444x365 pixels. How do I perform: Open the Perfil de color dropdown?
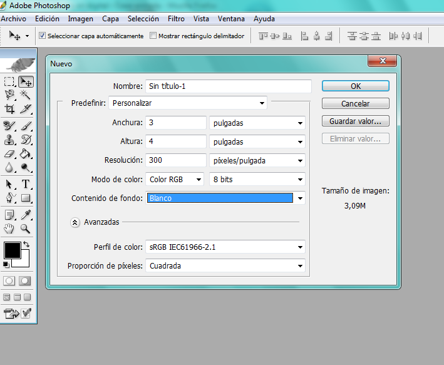225,247
